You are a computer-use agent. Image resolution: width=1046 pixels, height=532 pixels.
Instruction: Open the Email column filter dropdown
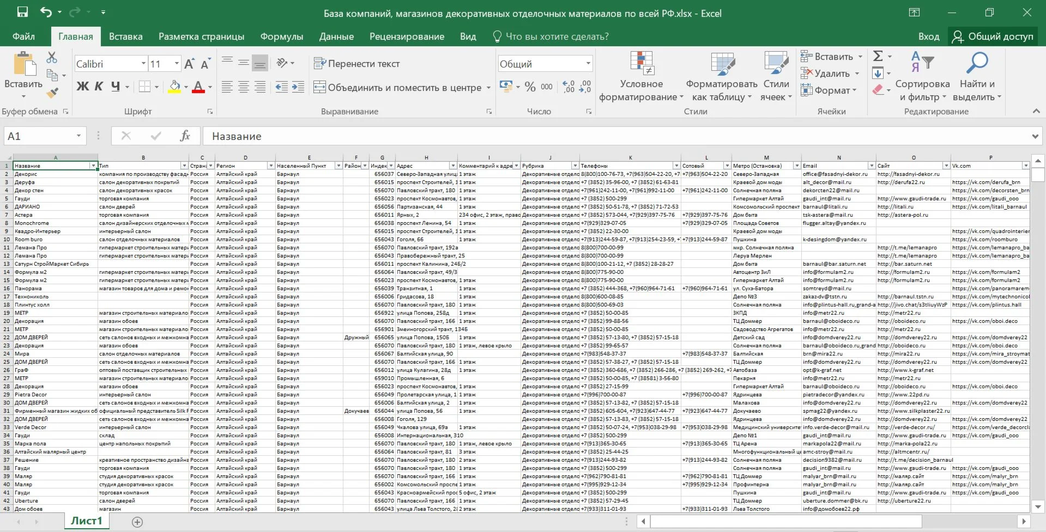(872, 166)
